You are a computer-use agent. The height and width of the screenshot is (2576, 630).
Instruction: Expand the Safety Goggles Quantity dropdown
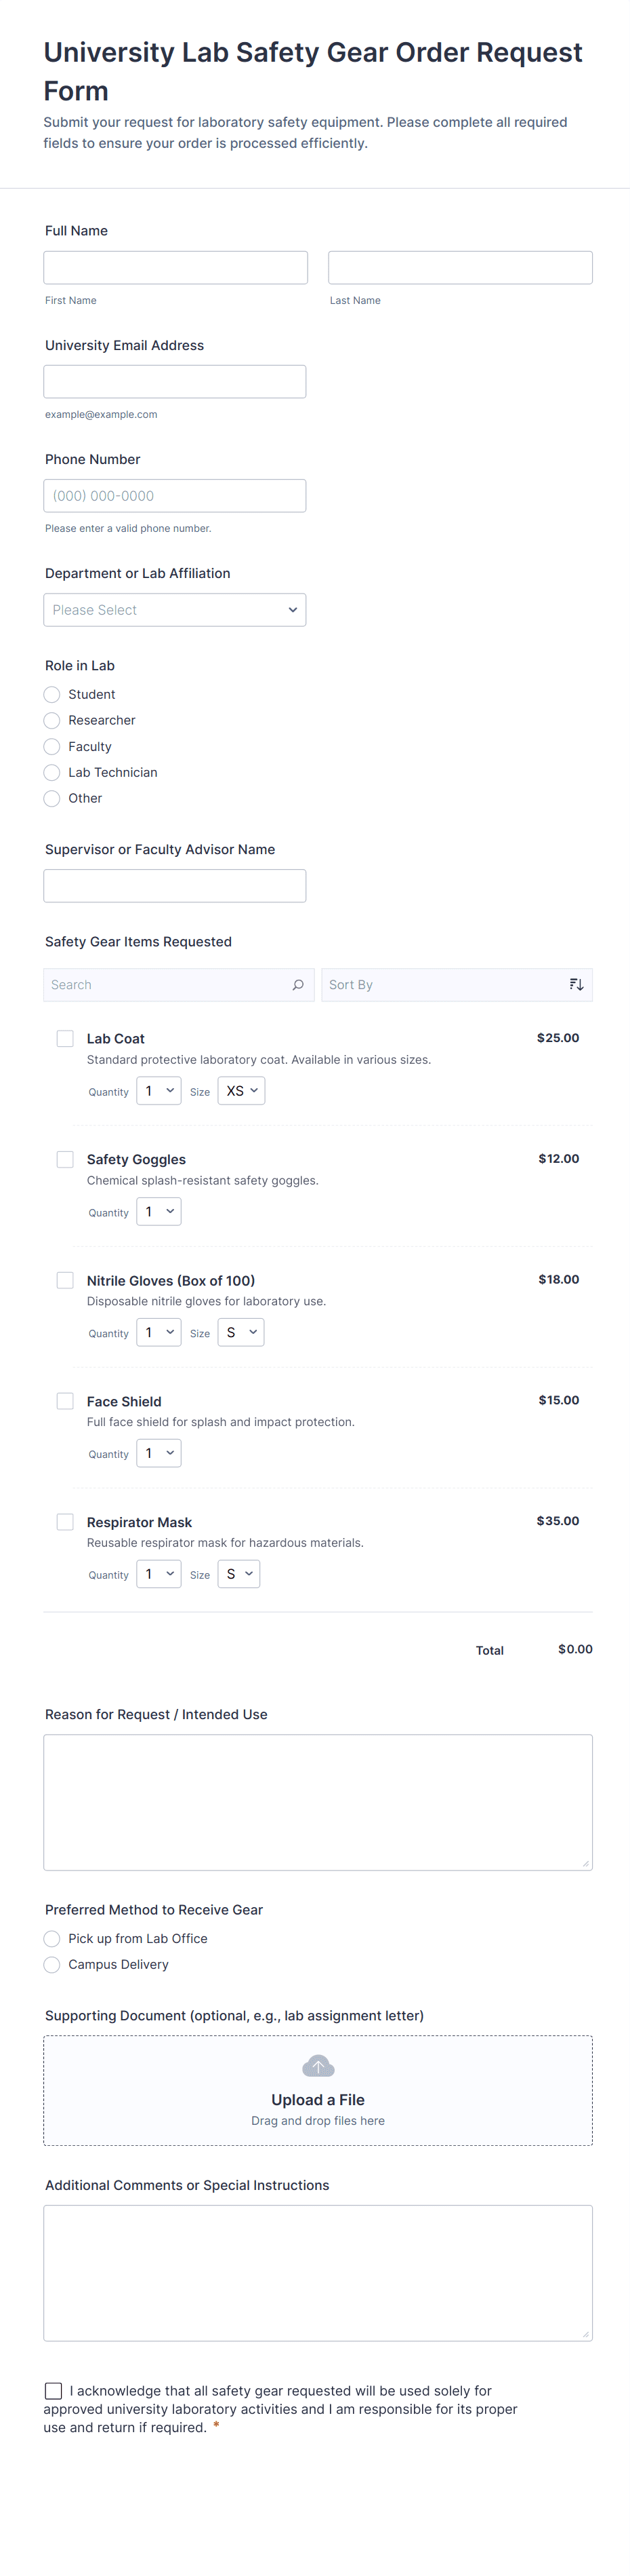pyautogui.click(x=159, y=1212)
